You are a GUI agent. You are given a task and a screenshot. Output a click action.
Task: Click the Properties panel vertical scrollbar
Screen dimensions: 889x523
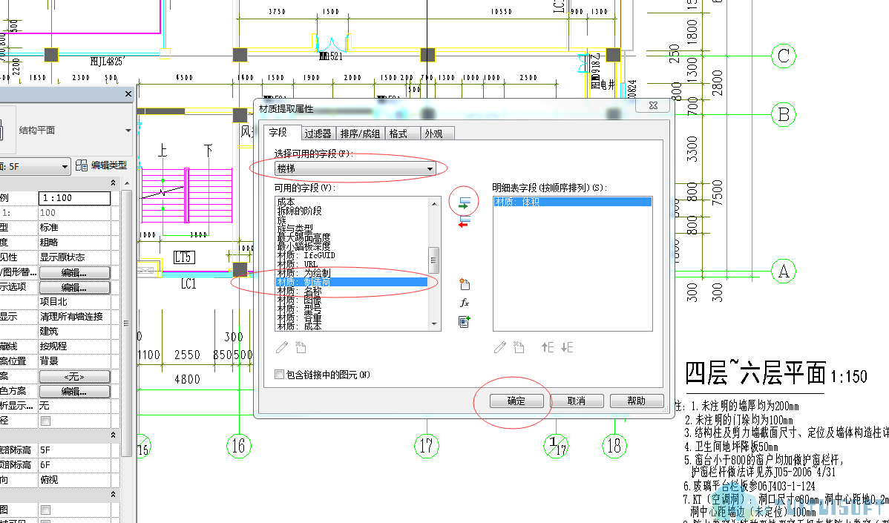tap(126, 323)
